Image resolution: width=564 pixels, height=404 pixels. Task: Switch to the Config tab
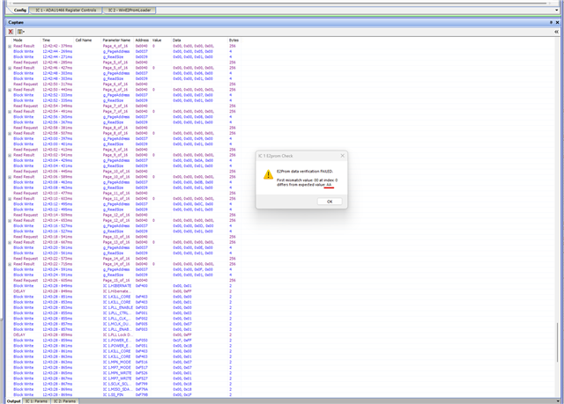[x=19, y=10]
